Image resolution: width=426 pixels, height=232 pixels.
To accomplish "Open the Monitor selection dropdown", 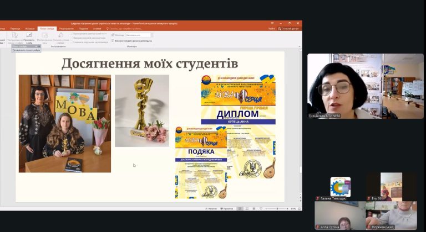I will tap(139, 35).
